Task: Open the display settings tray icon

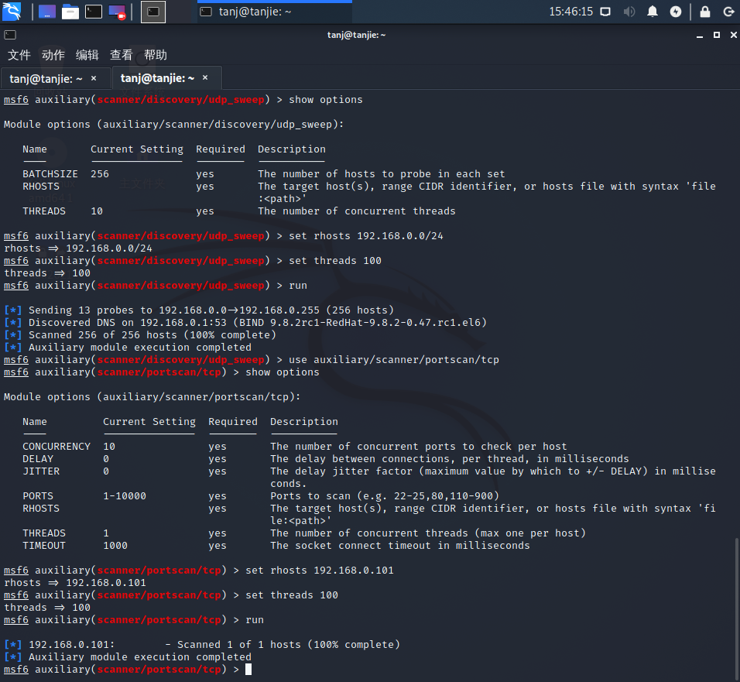Action: tap(605, 12)
